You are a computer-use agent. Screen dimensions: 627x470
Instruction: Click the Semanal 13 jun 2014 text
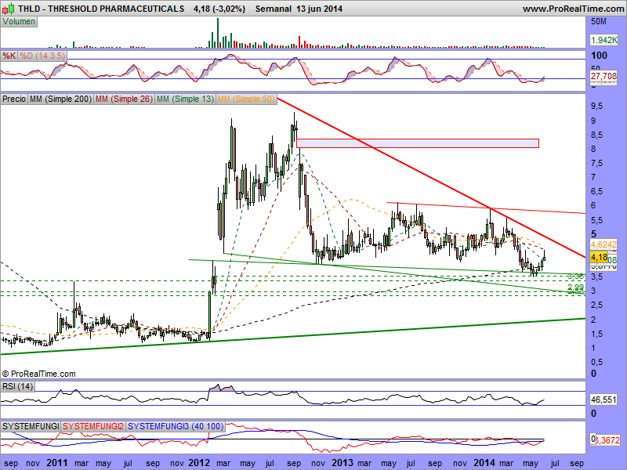[x=299, y=9]
